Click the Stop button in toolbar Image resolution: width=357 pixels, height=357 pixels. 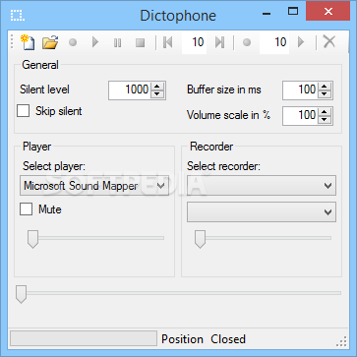[x=141, y=42]
